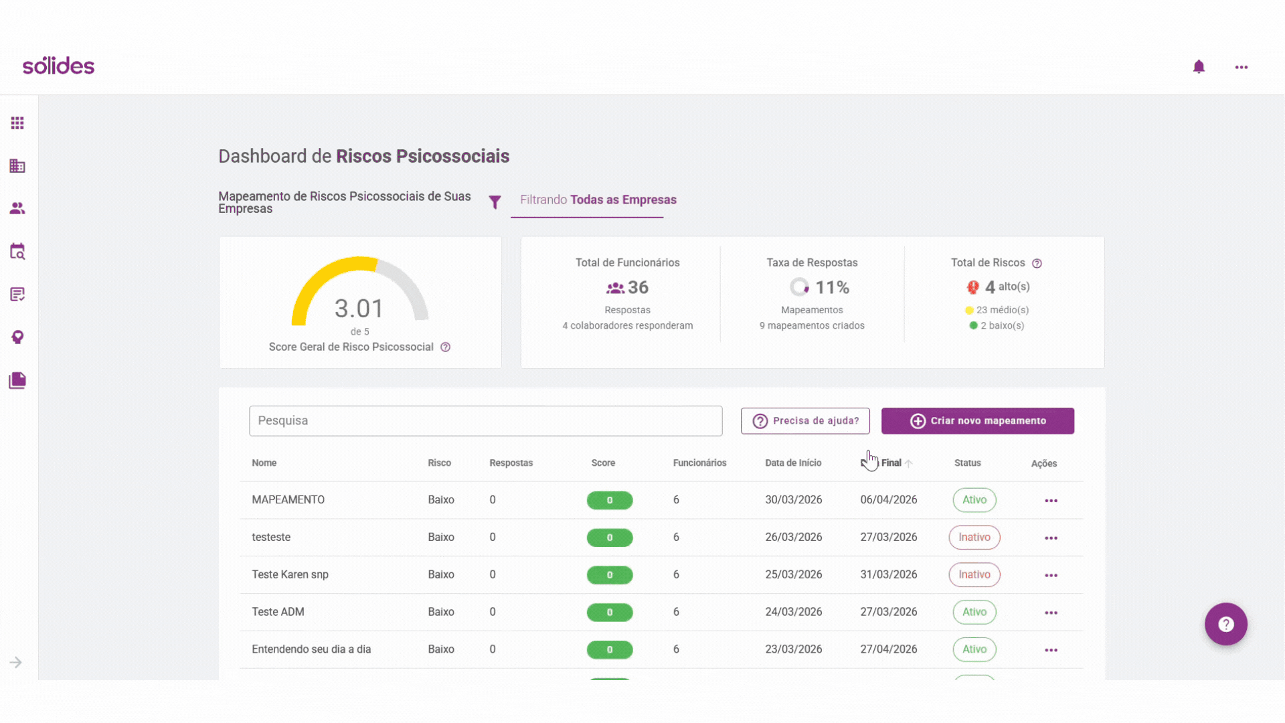
Task: Click Score Geral help question icon
Action: pyautogui.click(x=445, y=347)
